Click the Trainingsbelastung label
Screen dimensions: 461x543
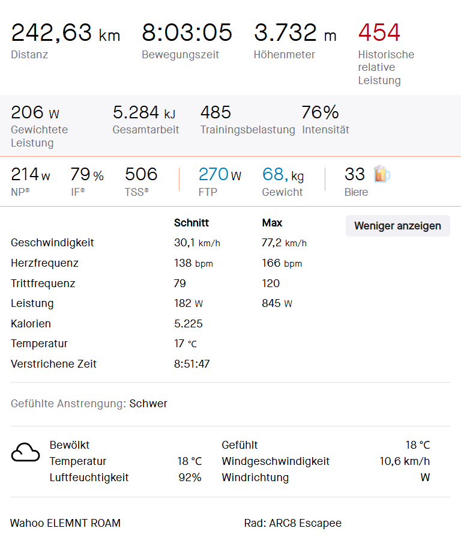(x=248, y=130)
